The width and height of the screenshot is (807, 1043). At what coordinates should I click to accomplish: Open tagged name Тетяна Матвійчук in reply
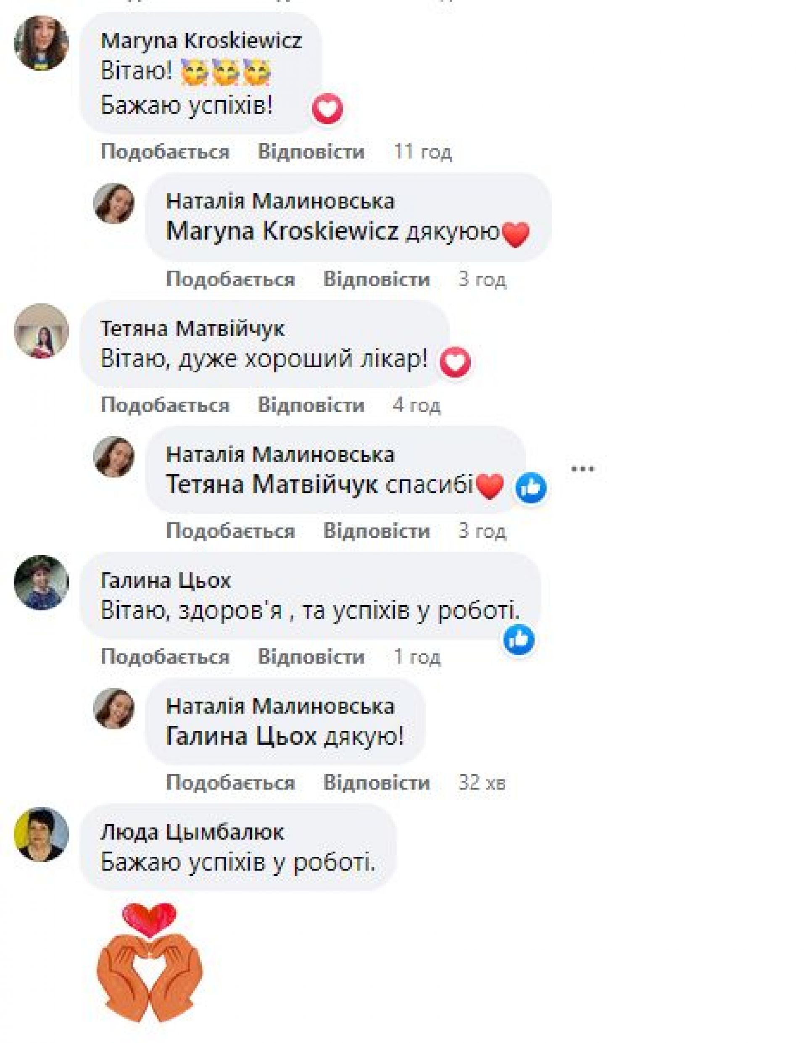pos(272,485)
